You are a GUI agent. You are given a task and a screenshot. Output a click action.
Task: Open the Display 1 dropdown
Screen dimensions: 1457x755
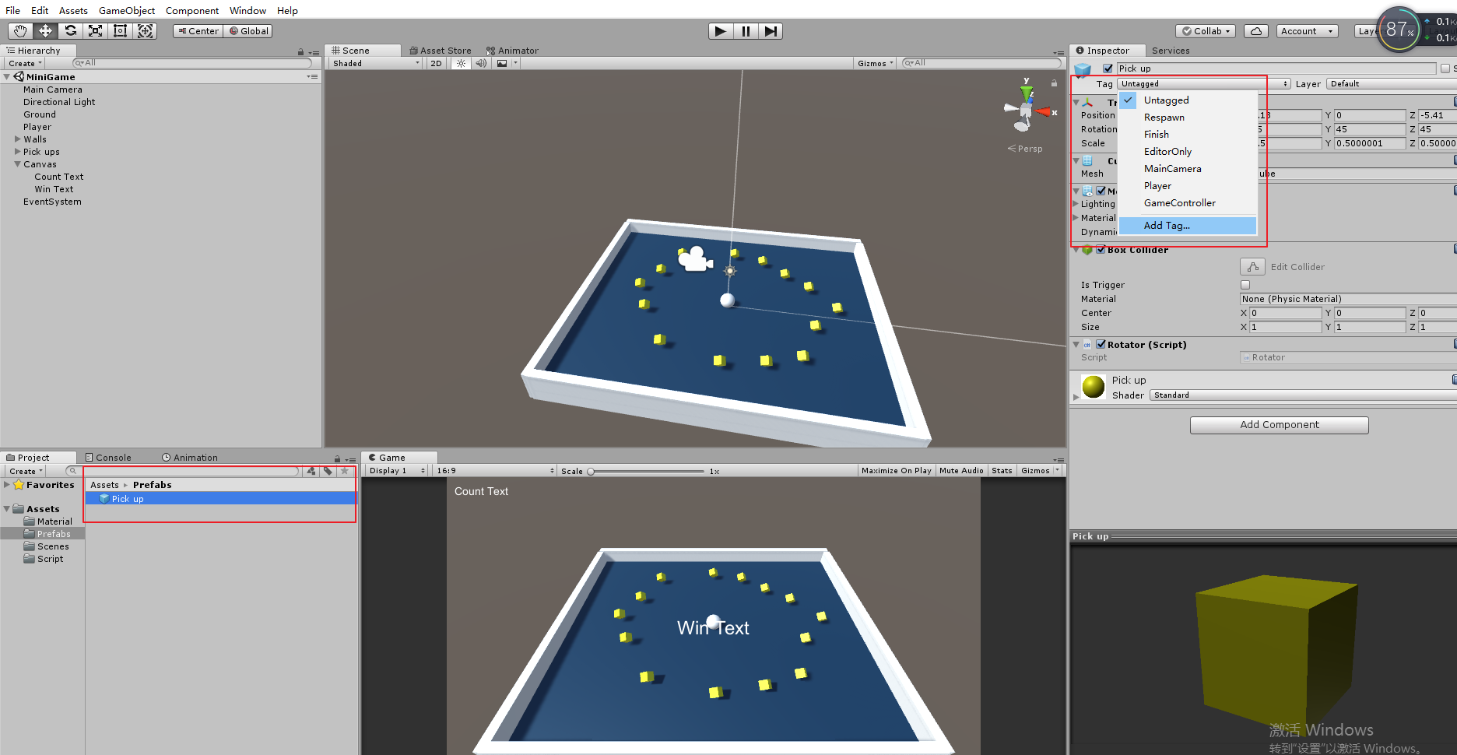click(397, 471)
